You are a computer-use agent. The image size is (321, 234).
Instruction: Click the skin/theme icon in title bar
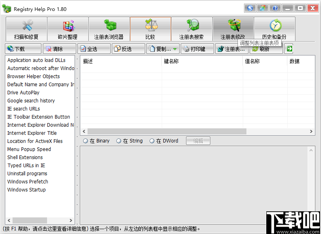coord(263,8)
